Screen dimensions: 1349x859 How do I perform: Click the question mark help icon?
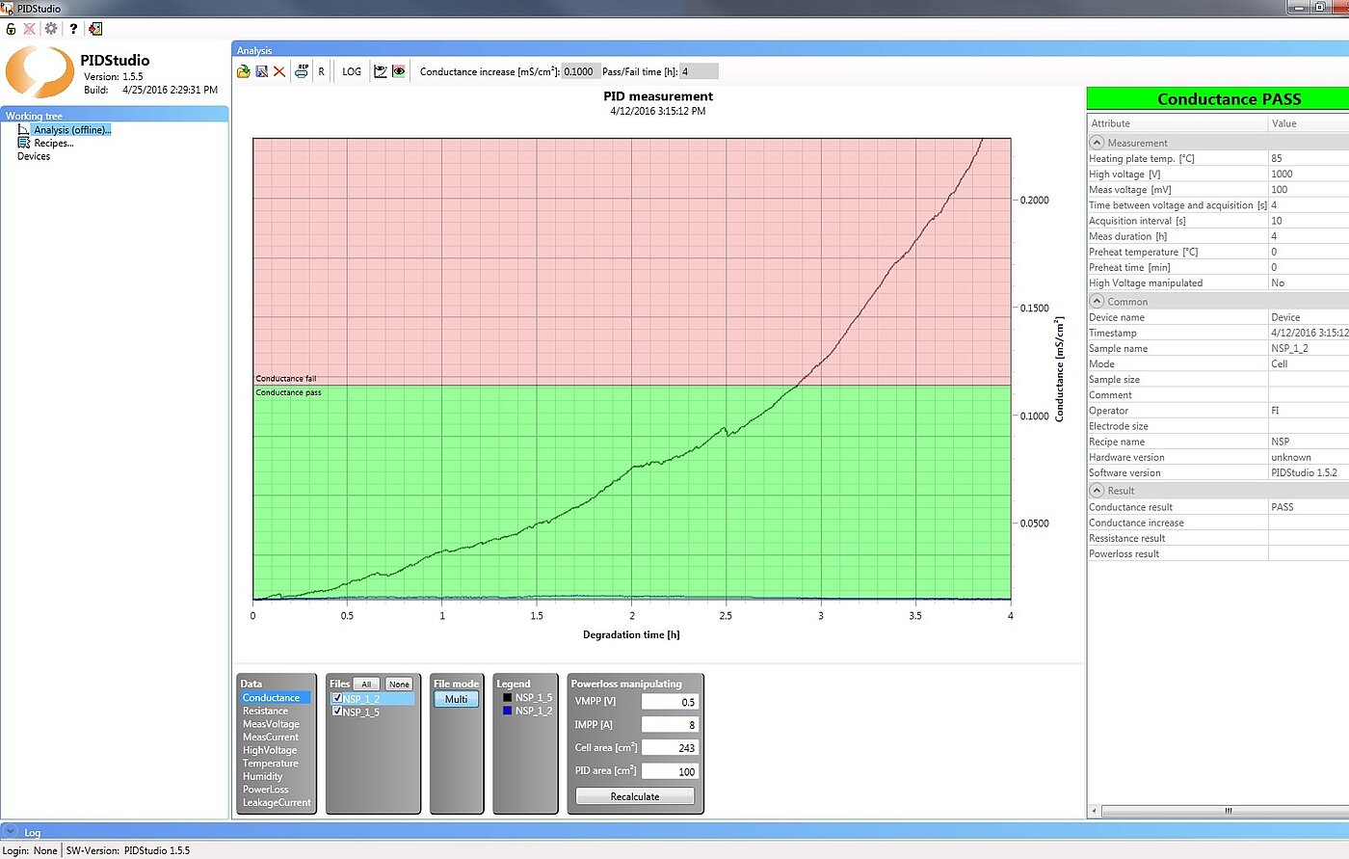pyautogui.click(x=73, y=28)
